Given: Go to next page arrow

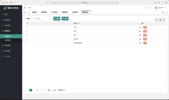Looking at the screenshot, I should (x=34, y=90).
